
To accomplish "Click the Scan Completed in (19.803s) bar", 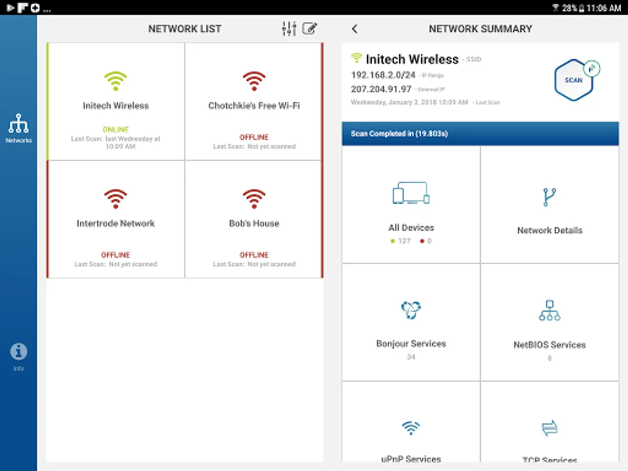I will (480, 134).
